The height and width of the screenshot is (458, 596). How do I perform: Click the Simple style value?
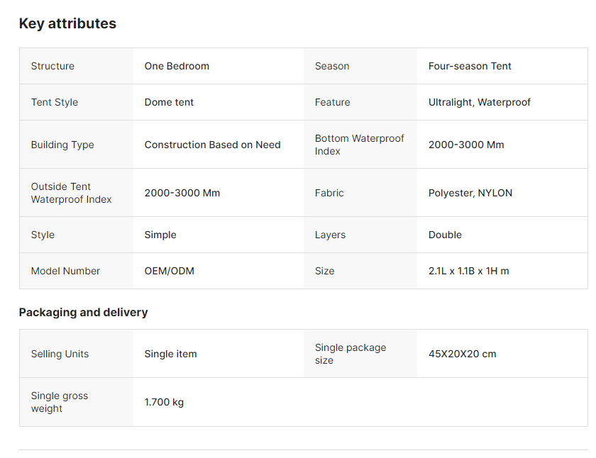(x=160, y=235)
